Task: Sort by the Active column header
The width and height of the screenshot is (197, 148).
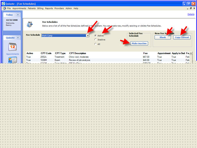Action: coord(30,53)
